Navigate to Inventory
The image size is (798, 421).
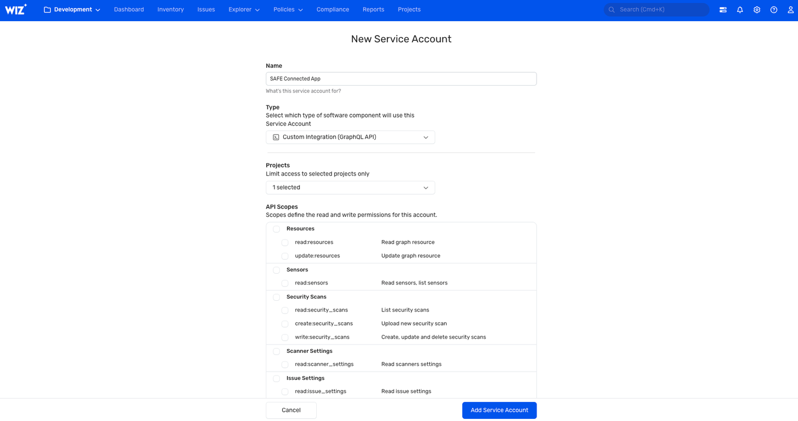click(x=171, y=10)
